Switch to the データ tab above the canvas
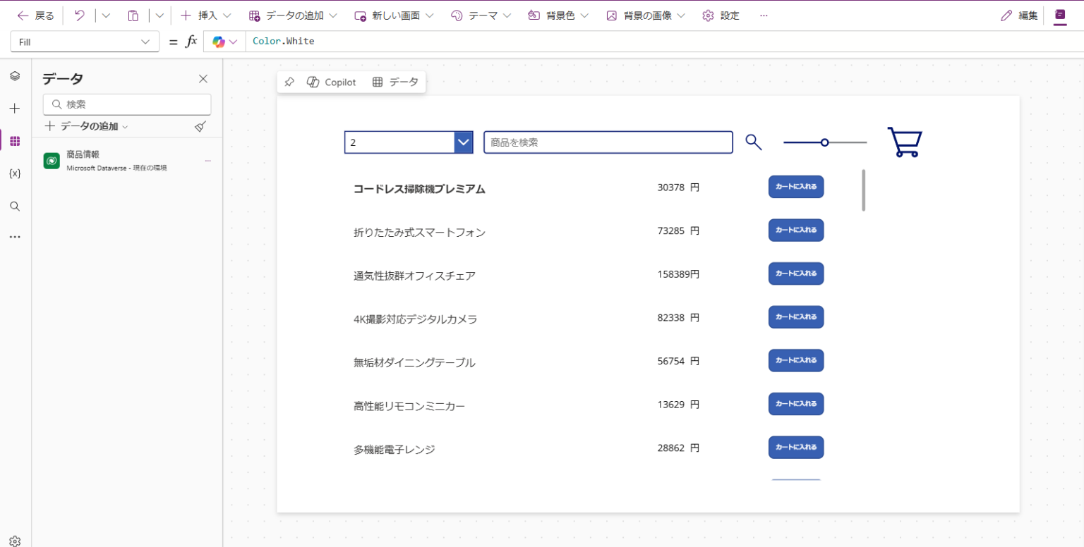Image resolution: width=1084 pixels, height=547 pixels. click(x=395, y=81)
